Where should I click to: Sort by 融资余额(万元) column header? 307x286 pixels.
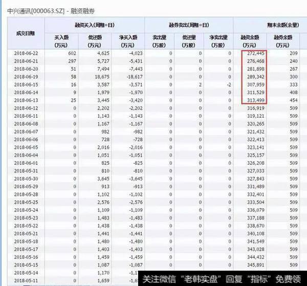click(x=250, y=41)
